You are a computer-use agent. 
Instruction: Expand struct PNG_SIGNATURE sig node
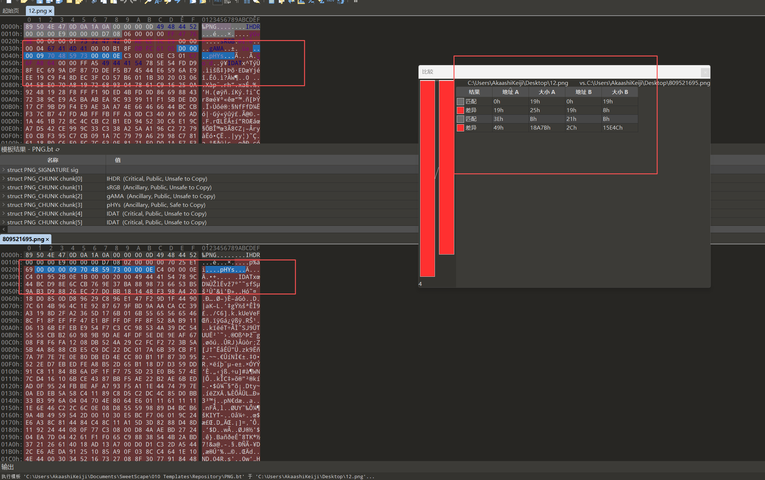pyautogui.click(x=4, y=170)
